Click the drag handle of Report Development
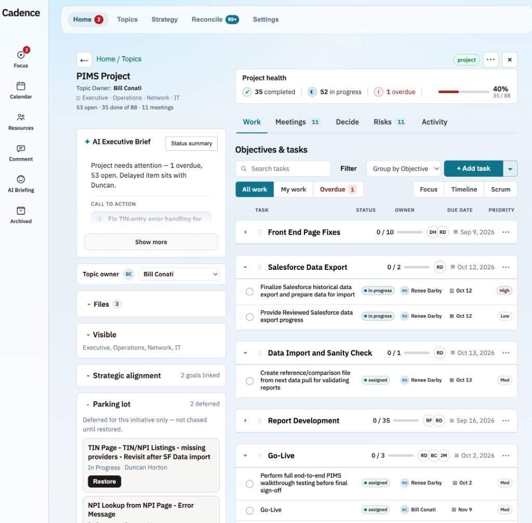This screenshot has height=523, width=532. (260, 421)
